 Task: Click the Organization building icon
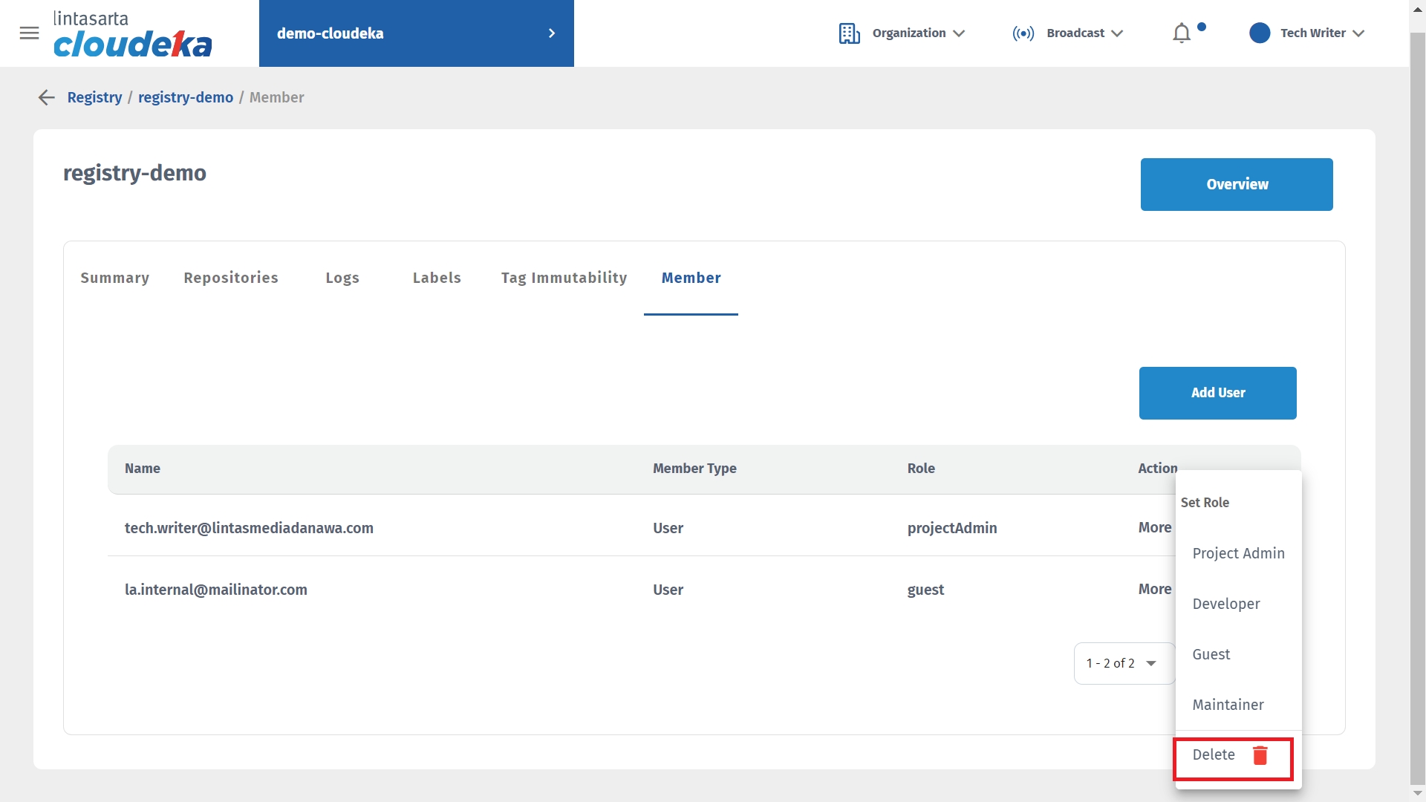tap(849, 33)
